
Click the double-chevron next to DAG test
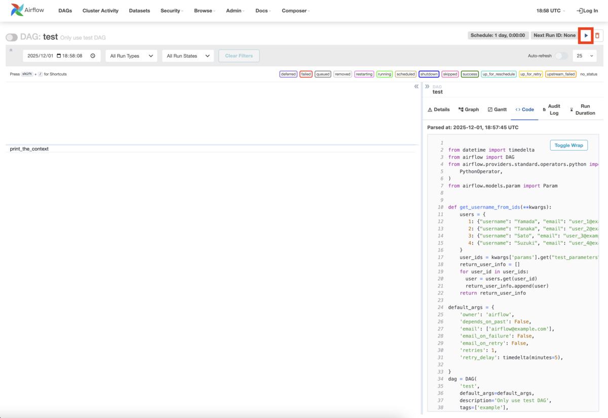427,87
